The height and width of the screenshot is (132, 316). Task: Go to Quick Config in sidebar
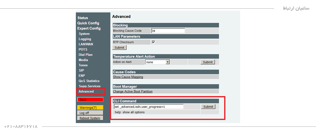pos(88,23)
